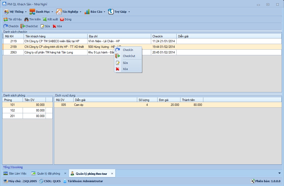Open Tìm kiếm binoculars search tool
Screen dimensions: 284x186
click(26, 19)
